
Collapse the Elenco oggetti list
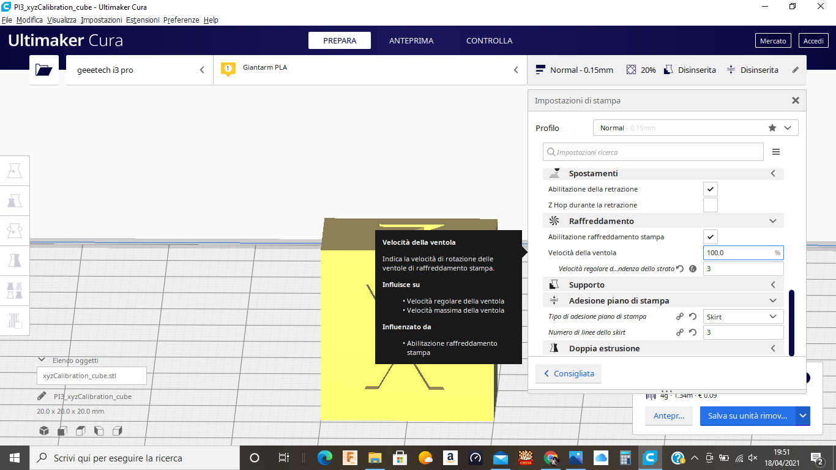click(x=42, y=360)
